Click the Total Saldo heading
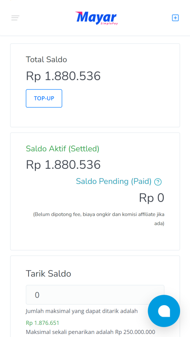The height and width of the screenshot is (337, 190). 46,59
